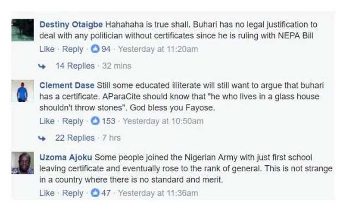Click the like reaction icon showing 153
This screenshot has height=211, width=346.
[x=96, y=121]
